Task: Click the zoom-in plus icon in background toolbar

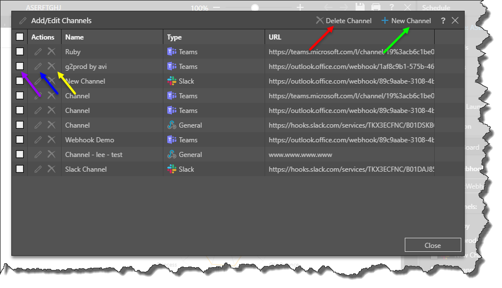Action: (x=300, y=7)
